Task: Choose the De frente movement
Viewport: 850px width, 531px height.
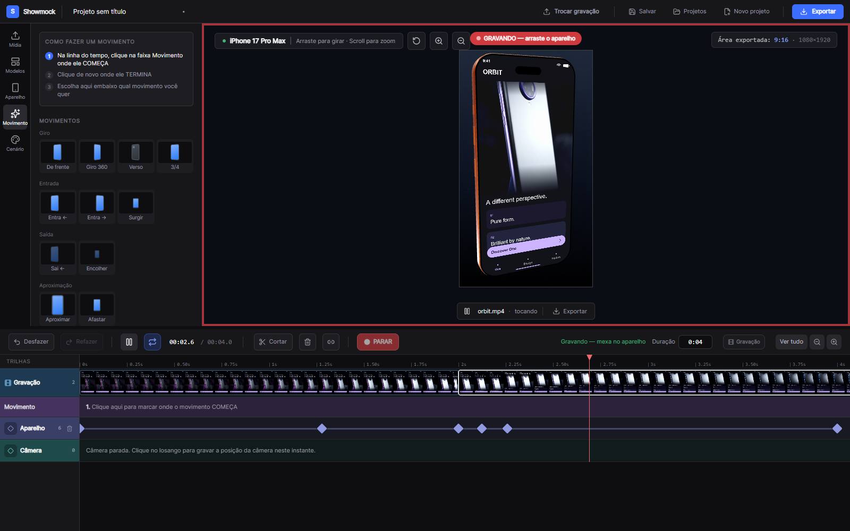Action: [58, 157]
